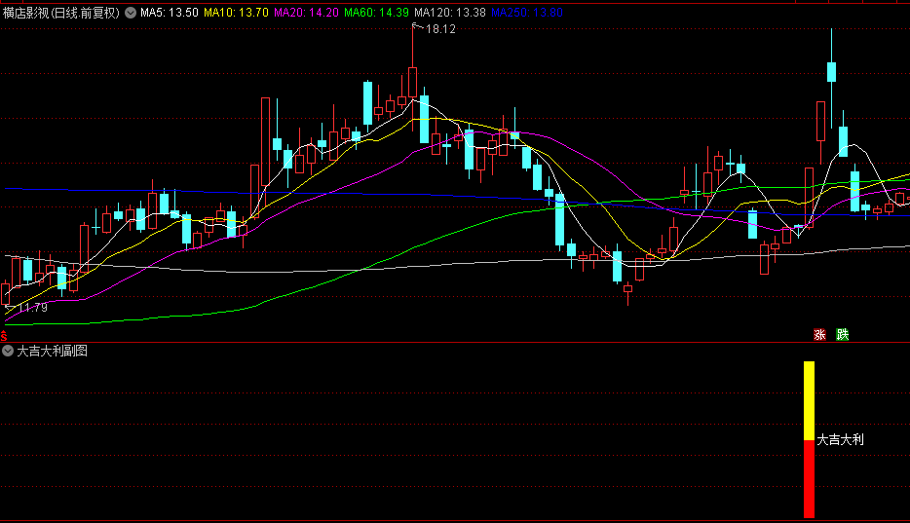Select the MA60: 14.39 label
Image resolution: width=910 pixels, height=523 pixels.
376,13
